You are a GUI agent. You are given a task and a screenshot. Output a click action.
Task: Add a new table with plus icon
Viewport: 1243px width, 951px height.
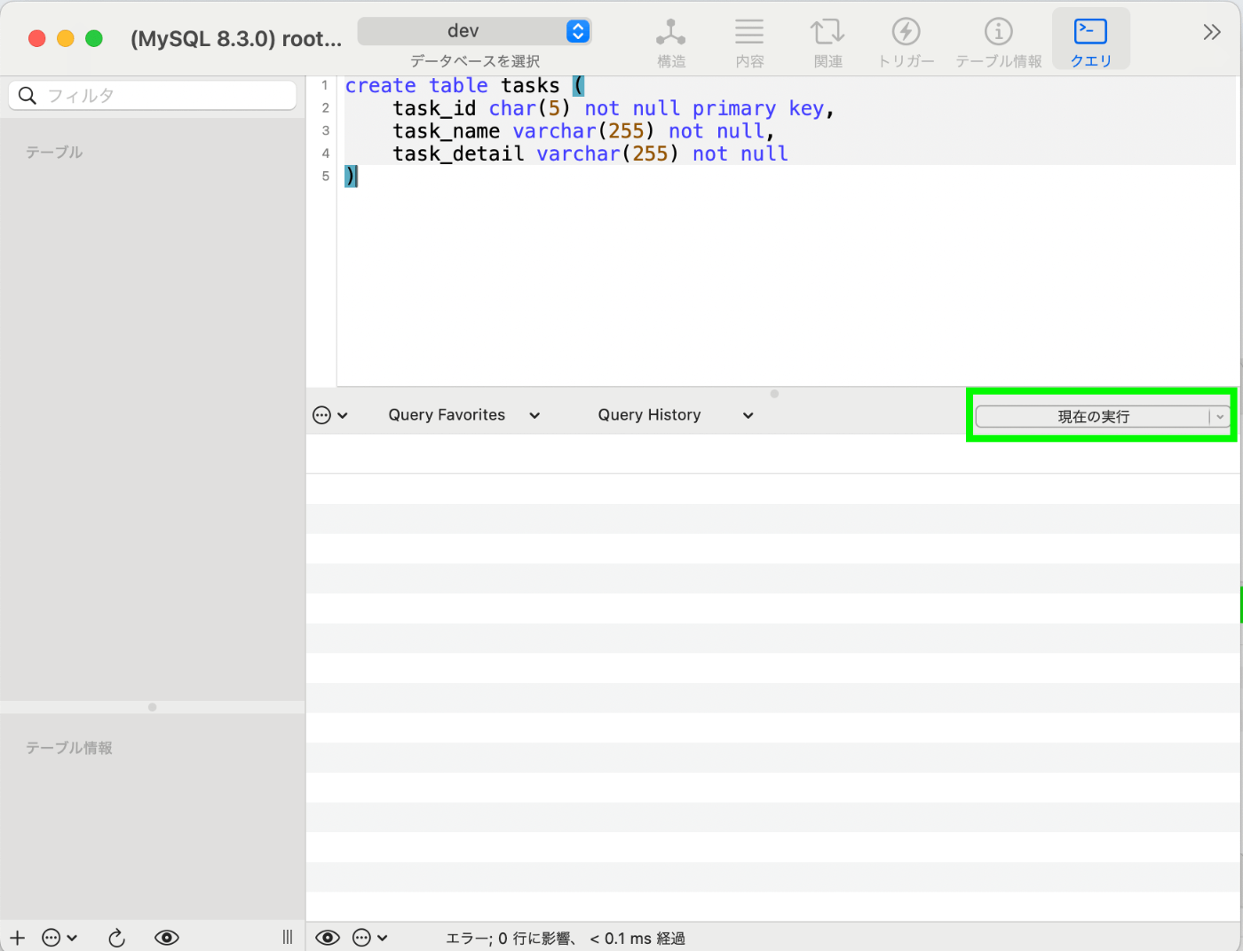(x=18, y=938)
